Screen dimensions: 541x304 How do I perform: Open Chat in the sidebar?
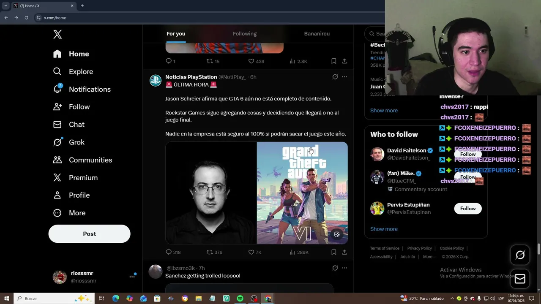click(68, 125)
